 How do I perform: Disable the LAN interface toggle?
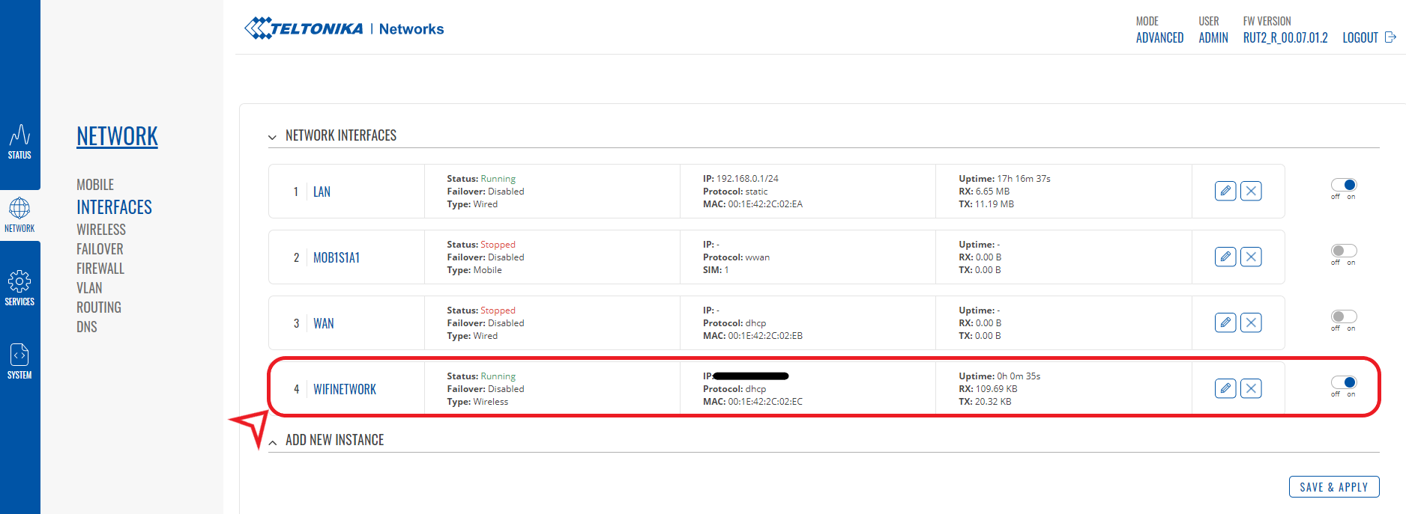click(x=1343, y=185)
